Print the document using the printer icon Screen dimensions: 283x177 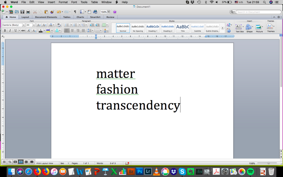click(28, 12)
